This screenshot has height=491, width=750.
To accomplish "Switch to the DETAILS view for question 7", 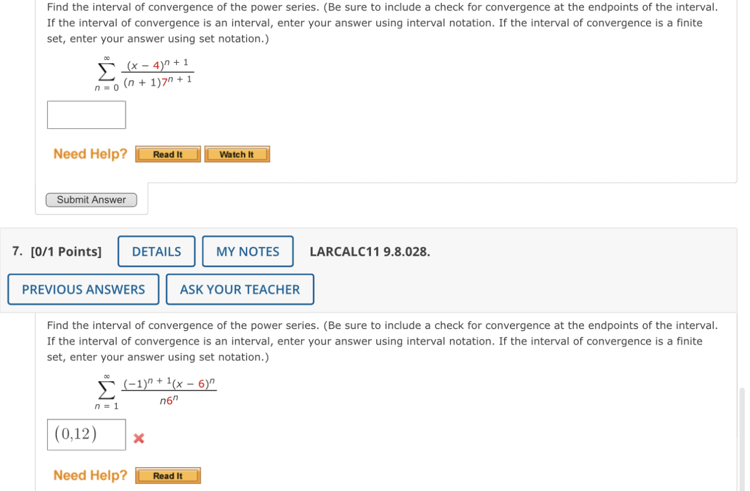I will [156, 251].
